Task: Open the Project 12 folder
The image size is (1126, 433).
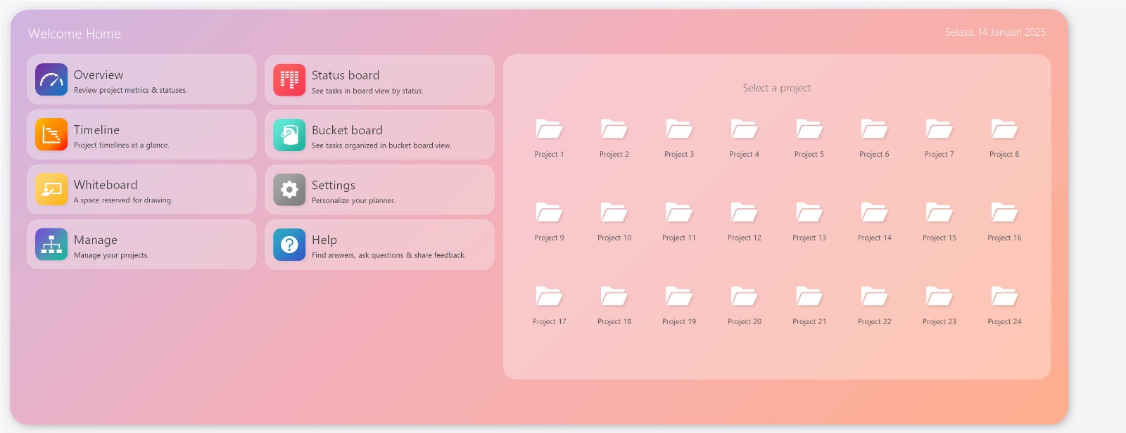Action: click(744, 212)
